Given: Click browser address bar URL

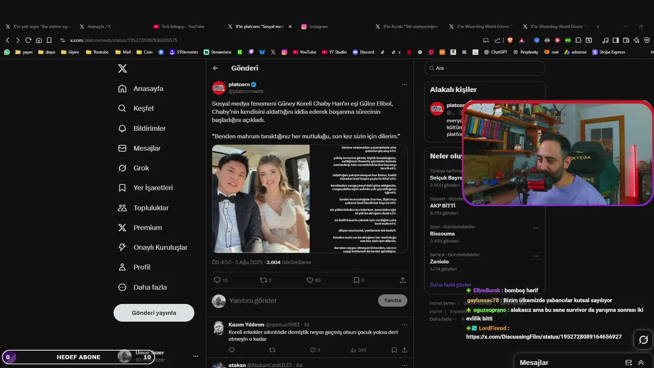Looking at the screenshot, I should 124,40.
